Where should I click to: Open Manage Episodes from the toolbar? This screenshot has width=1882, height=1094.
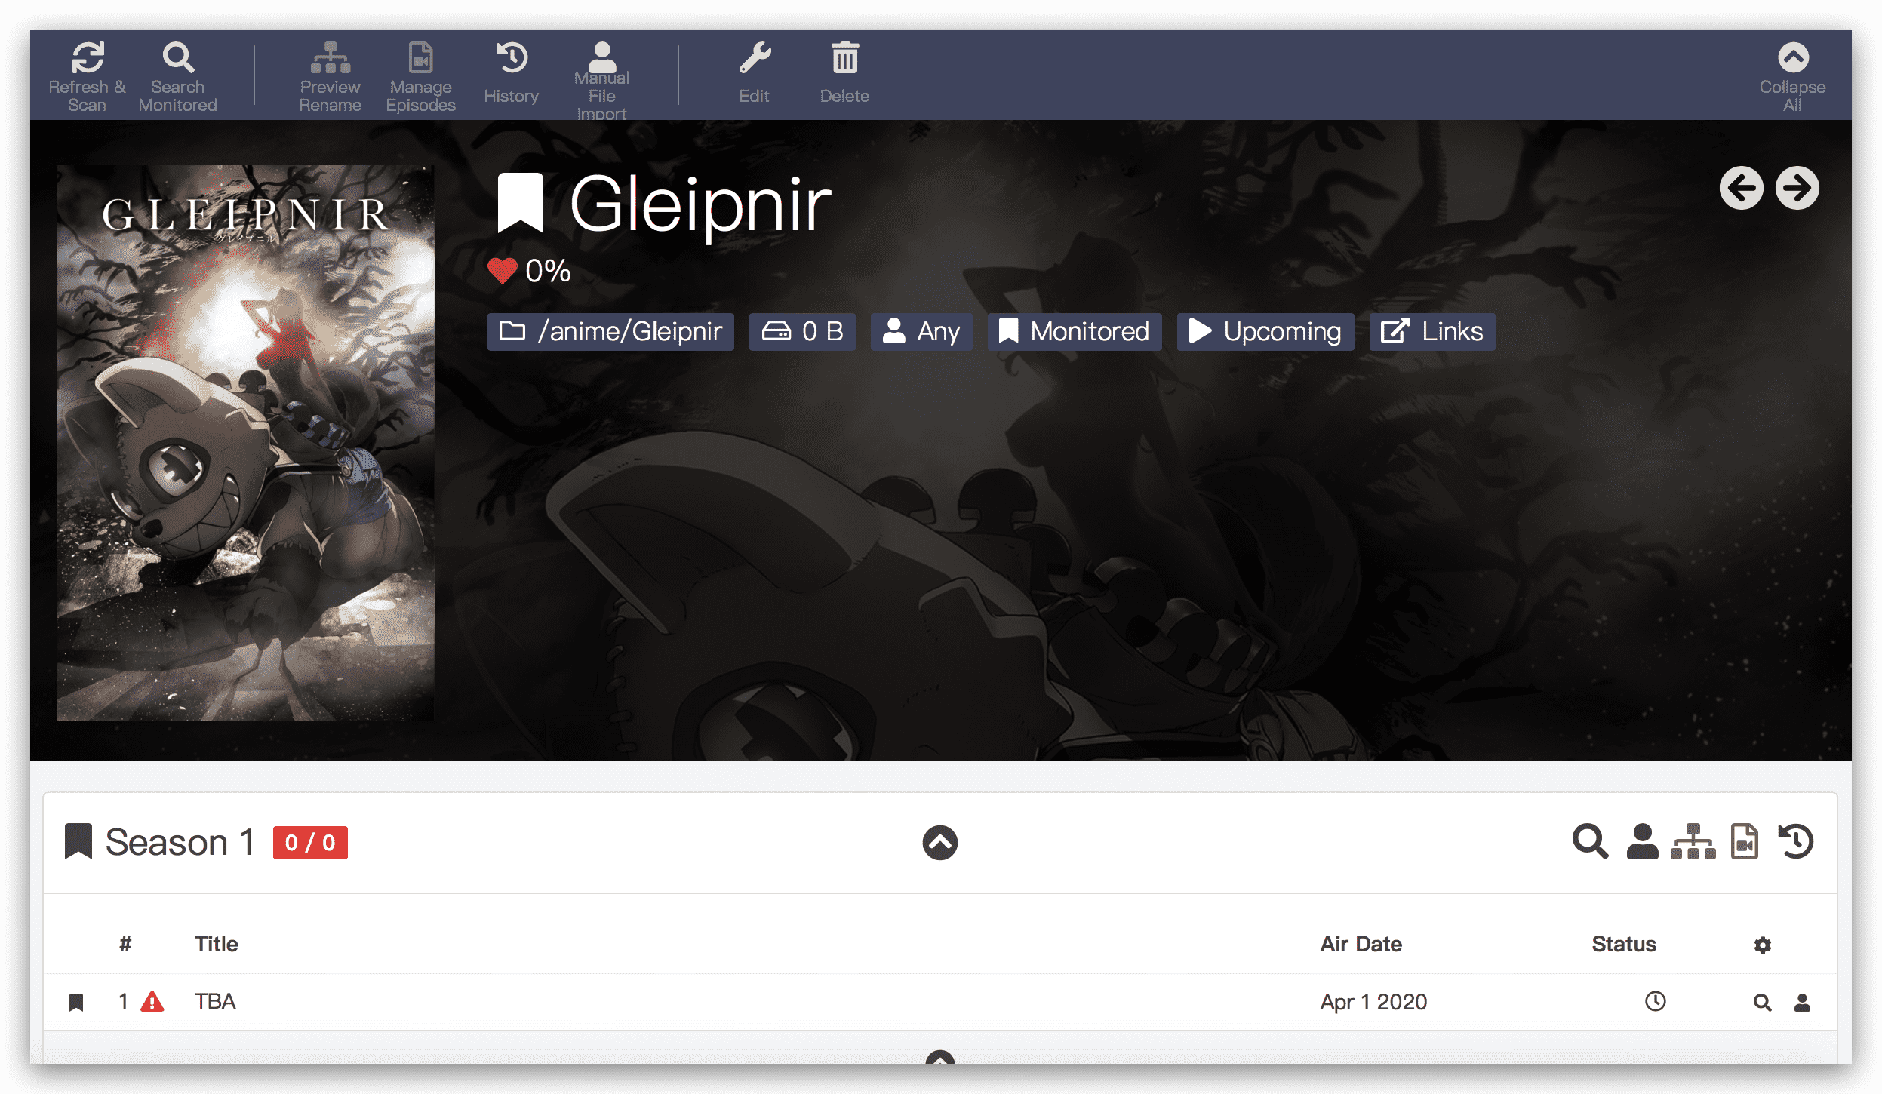pos(420,76)
